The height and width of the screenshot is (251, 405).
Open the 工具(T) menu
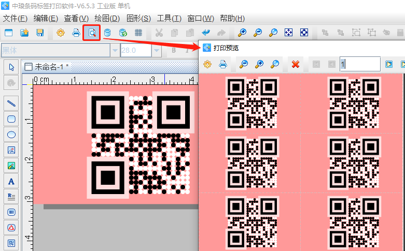169,19
